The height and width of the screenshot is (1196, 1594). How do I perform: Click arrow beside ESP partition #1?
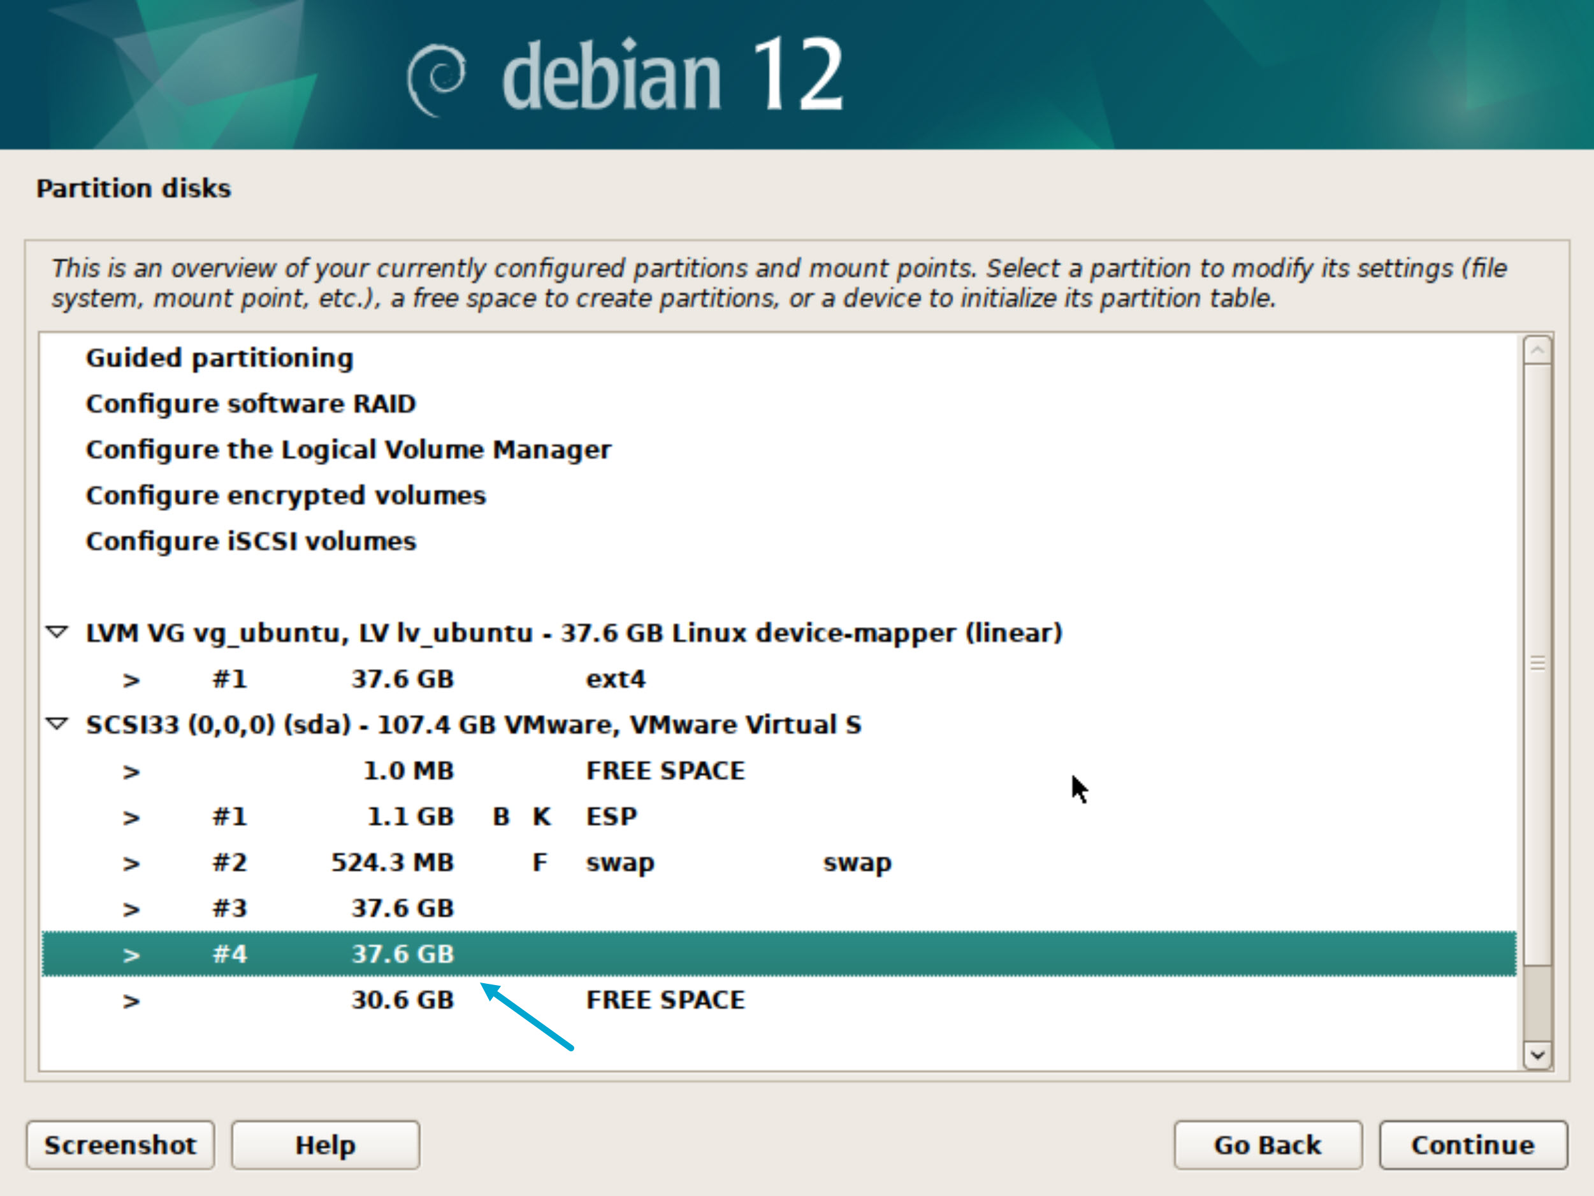click(x=131, y=817)
